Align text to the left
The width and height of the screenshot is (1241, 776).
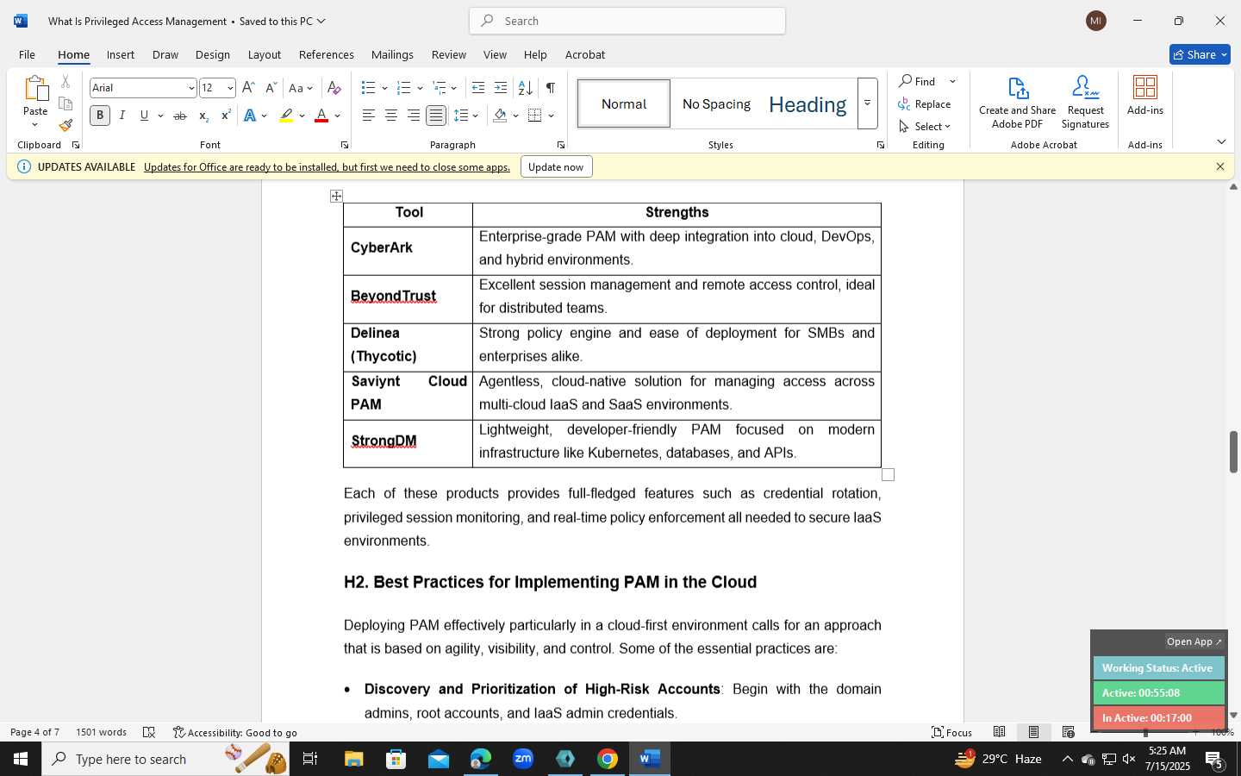[x=369, y=116]
